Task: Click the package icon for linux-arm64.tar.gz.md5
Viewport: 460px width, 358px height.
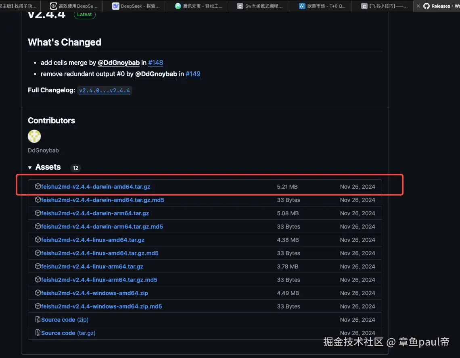Action: tap(38, 279)
